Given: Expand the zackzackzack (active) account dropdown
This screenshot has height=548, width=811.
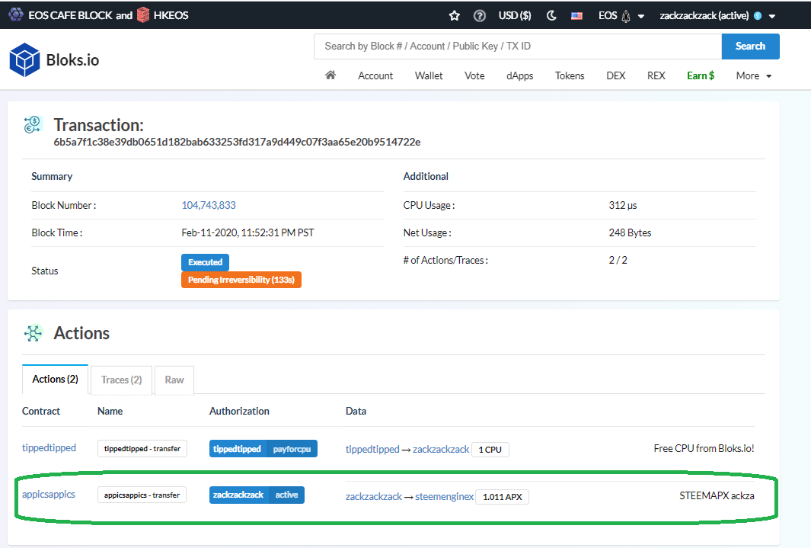Looking at the screenshot, I should (x=717, y=16).
